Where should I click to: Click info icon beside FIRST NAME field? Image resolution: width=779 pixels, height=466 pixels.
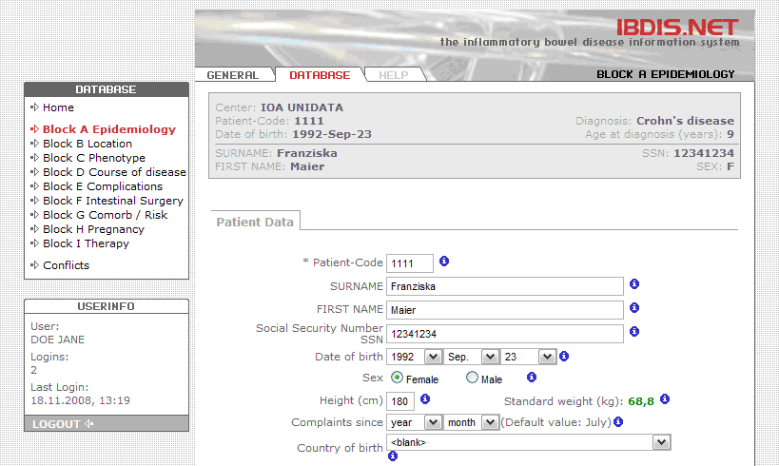tap(634, 307)
